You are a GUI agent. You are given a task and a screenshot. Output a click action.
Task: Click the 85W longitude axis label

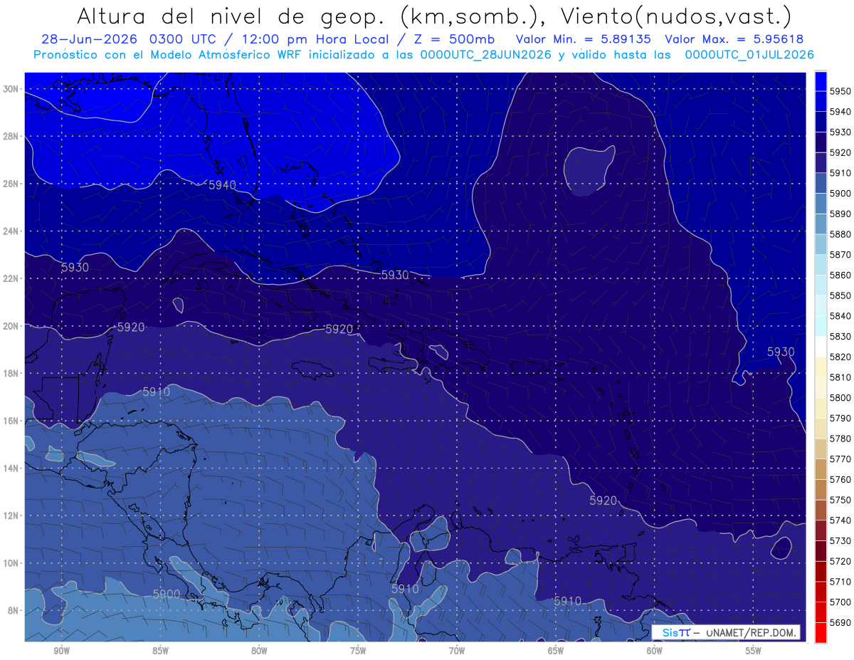click(x=160, y=651)
